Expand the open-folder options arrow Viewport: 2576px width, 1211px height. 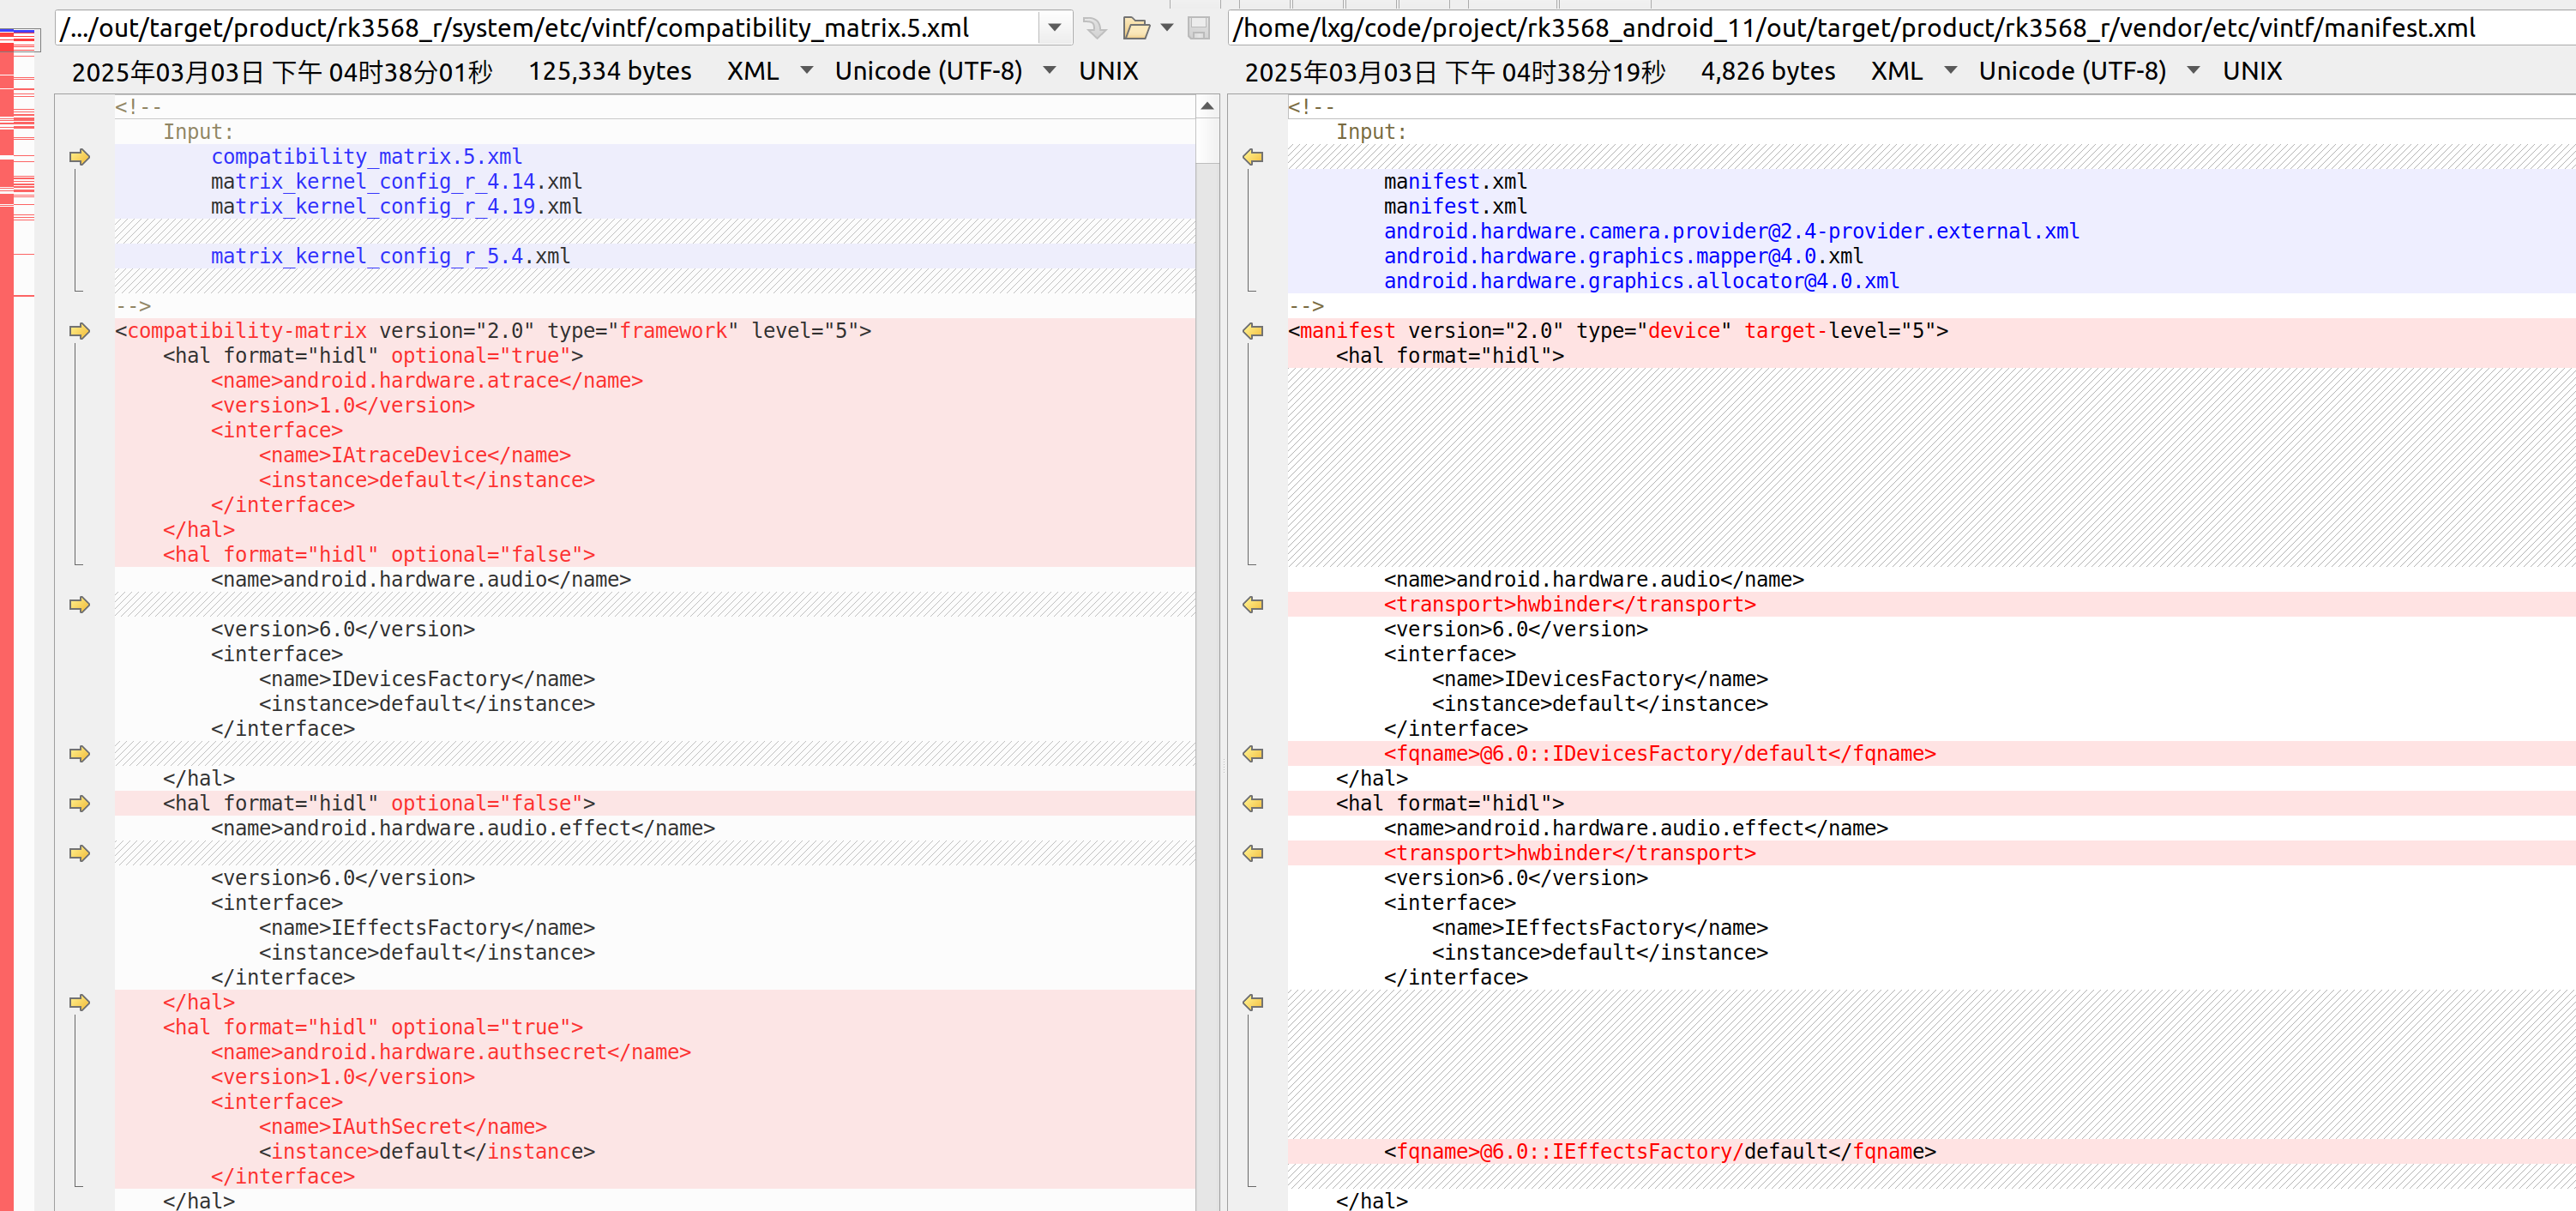tap(1167, 28)
